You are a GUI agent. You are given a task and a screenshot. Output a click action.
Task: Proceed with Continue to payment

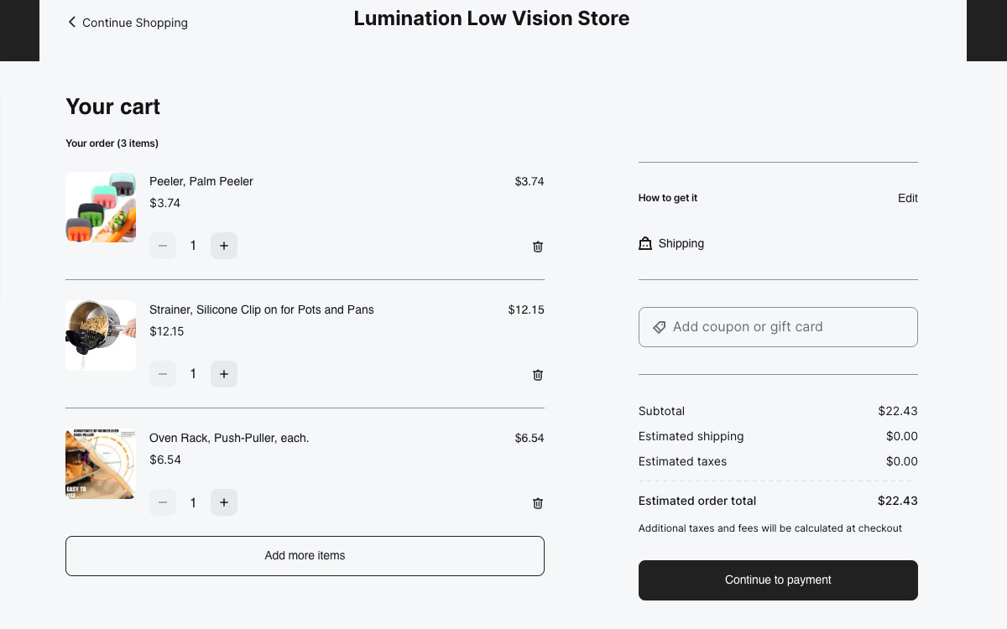pos(778,580)
